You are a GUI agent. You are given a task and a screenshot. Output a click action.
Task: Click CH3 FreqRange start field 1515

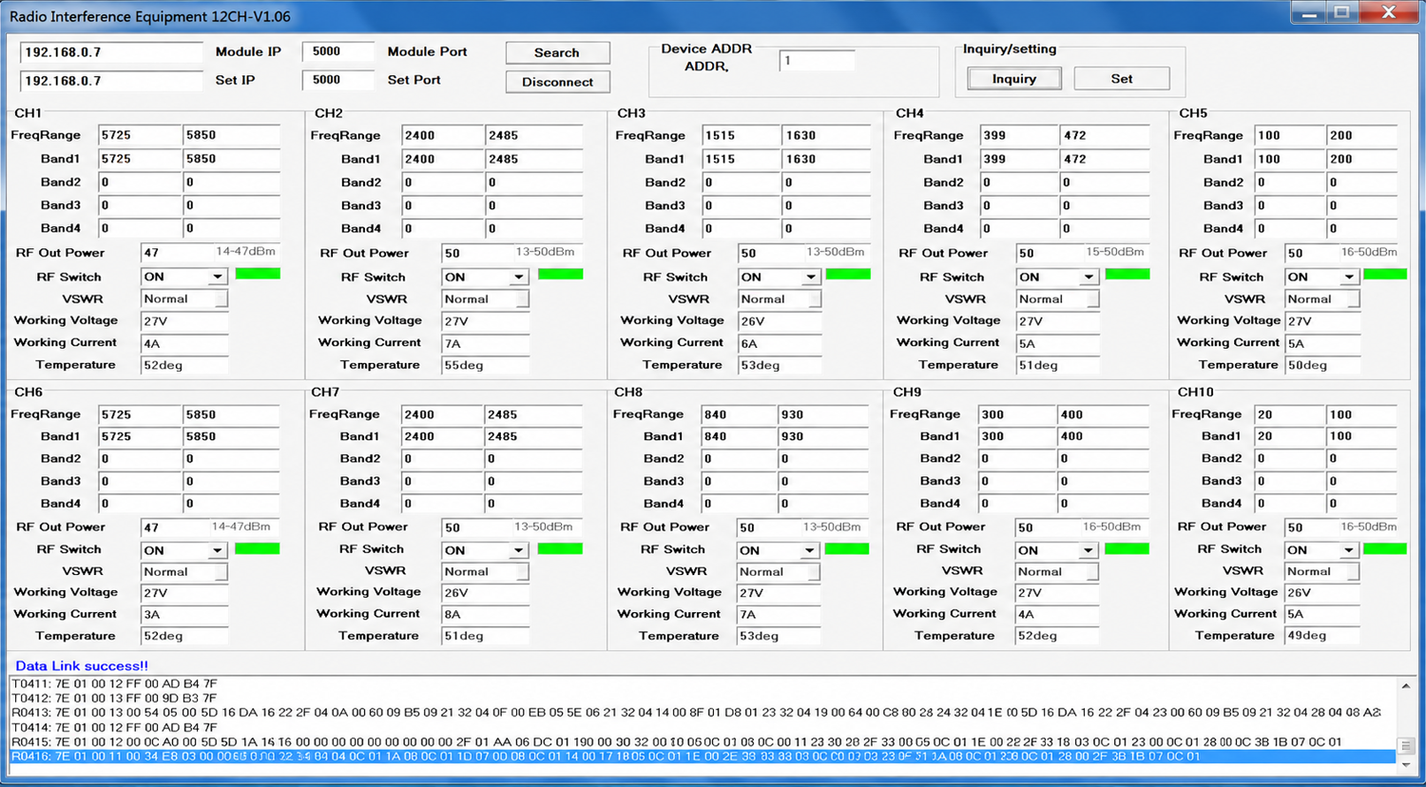(742, 135)
